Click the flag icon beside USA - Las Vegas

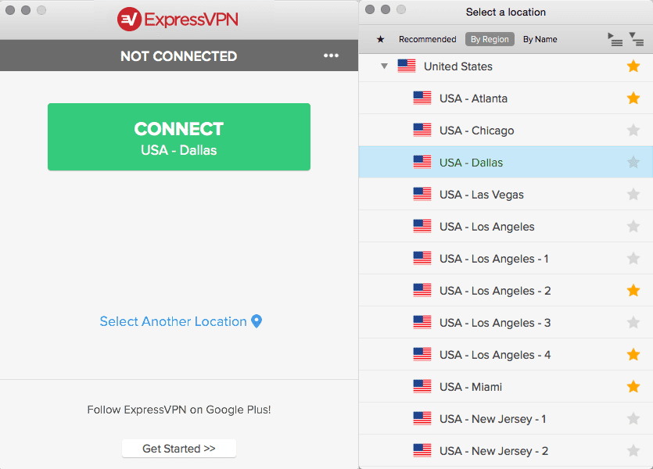[423, 194]
